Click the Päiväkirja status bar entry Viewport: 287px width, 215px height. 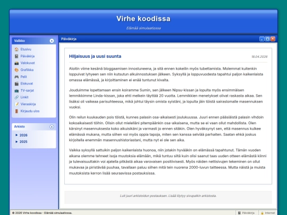(x=247, y=213)
